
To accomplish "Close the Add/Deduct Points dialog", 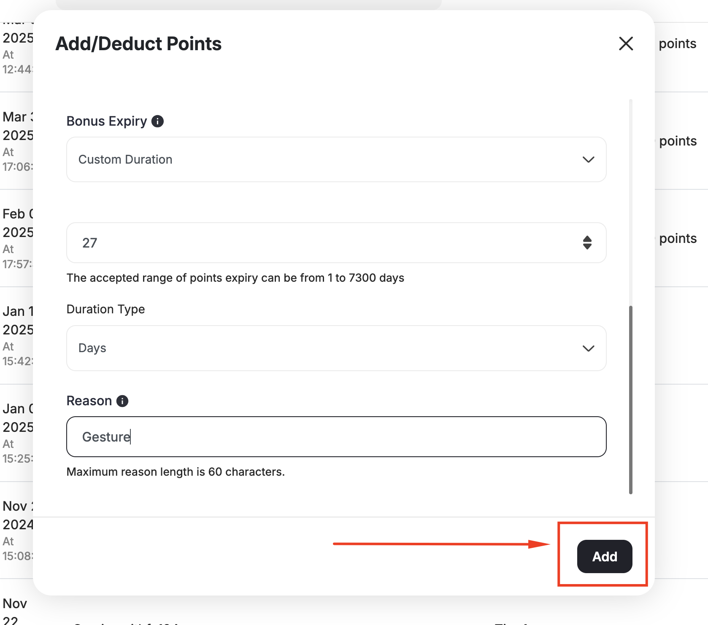I will click(626, 43).
